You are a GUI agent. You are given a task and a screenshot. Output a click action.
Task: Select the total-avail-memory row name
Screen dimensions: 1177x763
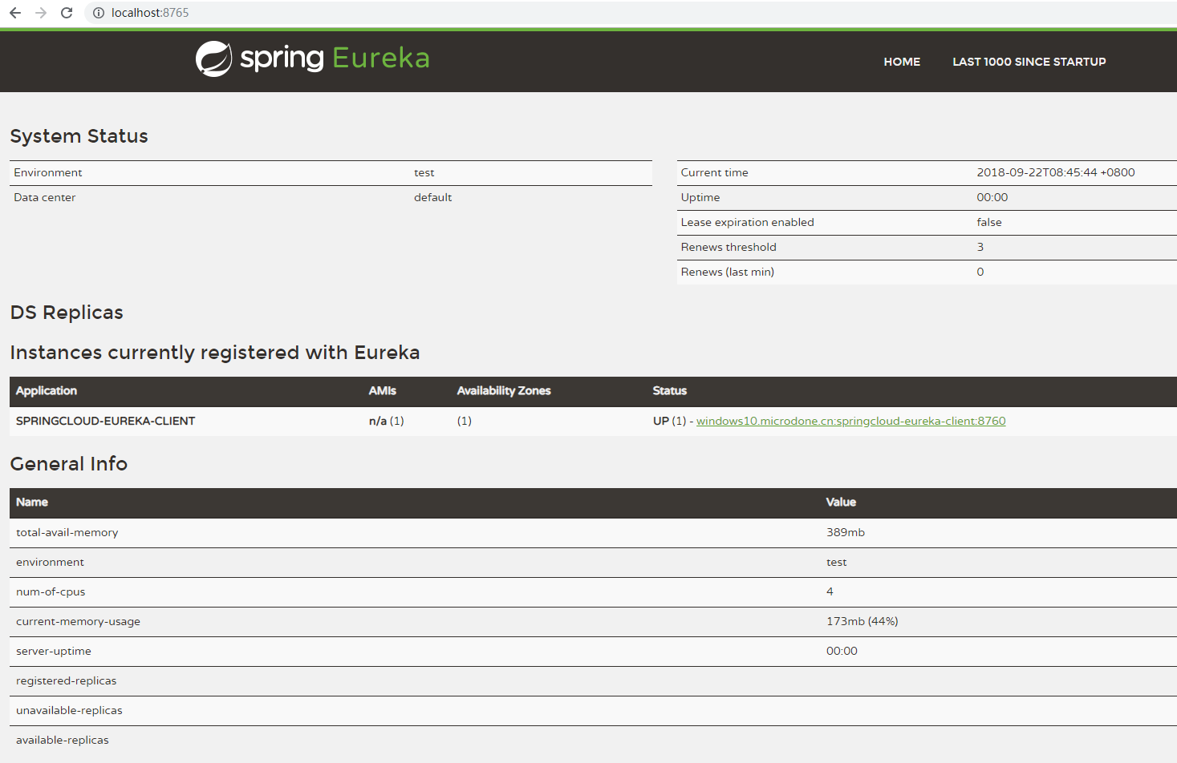pos(67,532)
